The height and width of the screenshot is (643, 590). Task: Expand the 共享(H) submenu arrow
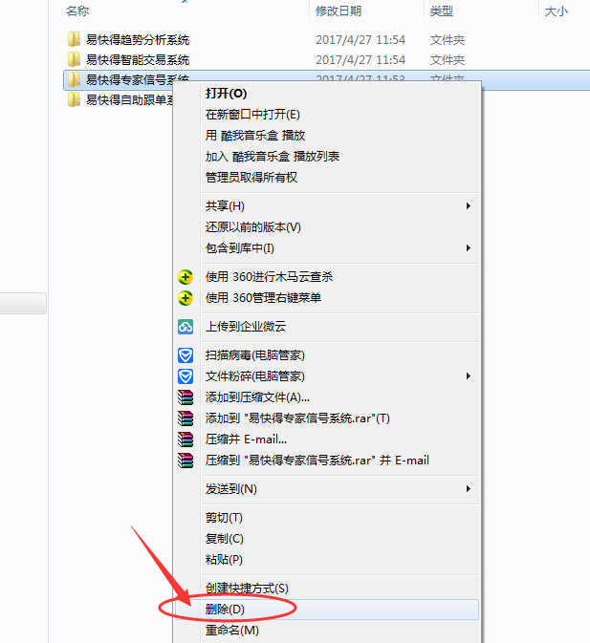tap(469, 205)
